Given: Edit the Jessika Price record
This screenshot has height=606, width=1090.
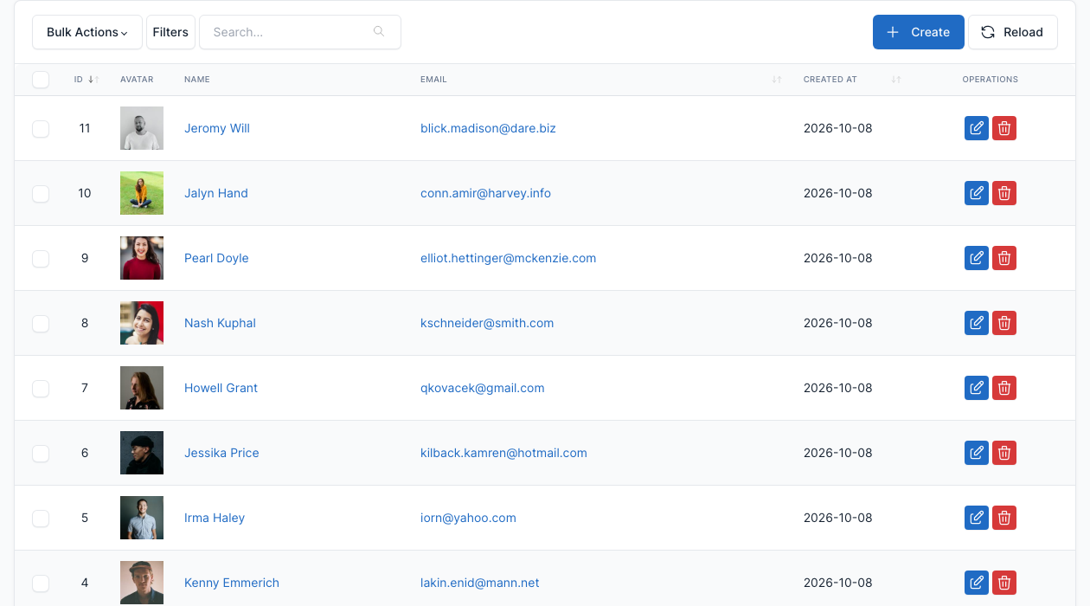Looking at the screenshot, I should (977, 453).
